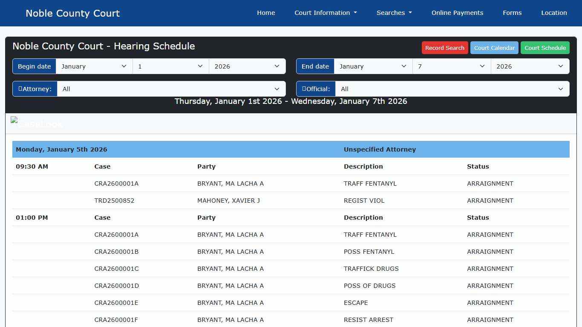This screenshot has height=327, width=582.
Task: Click the green Court Schedule button
Action: 545,48
